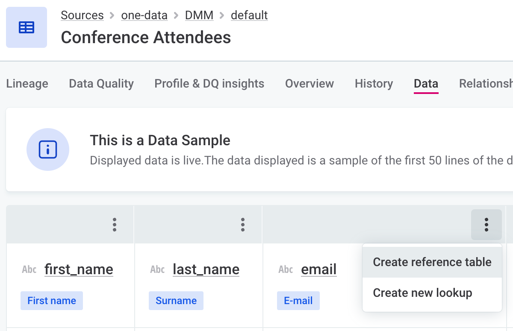Open the kebab menu on the last_name column
Viewport: 513px width, 331px height.
242,224
